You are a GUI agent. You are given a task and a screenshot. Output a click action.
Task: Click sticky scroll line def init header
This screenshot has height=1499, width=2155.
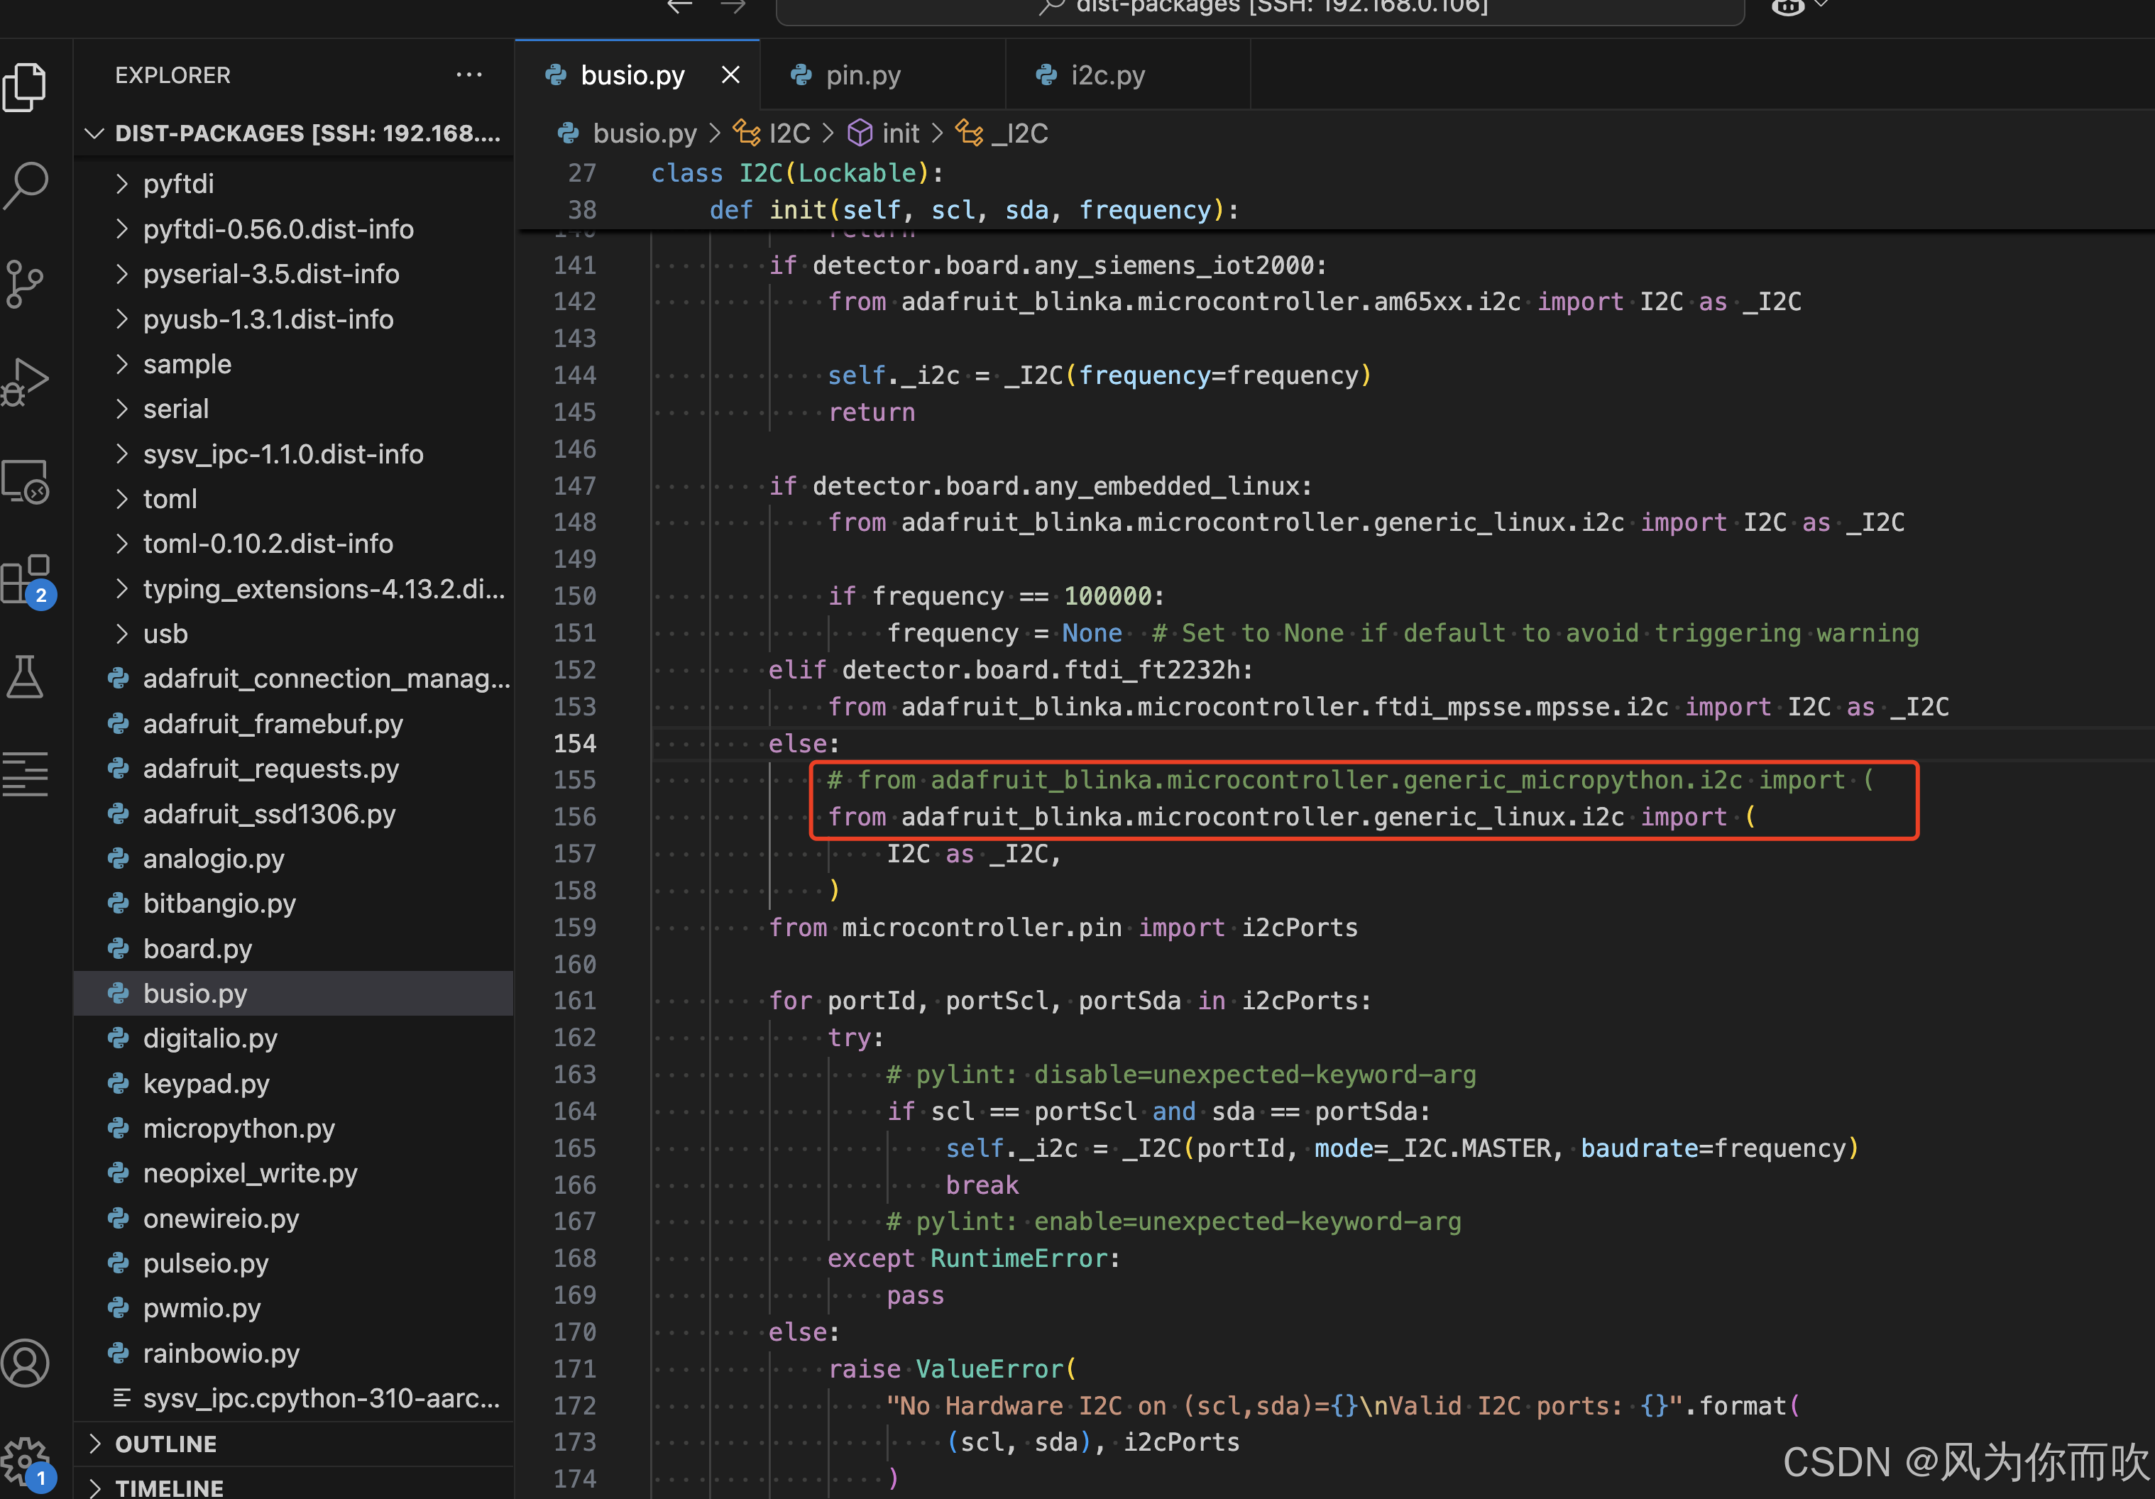point(972,210)
